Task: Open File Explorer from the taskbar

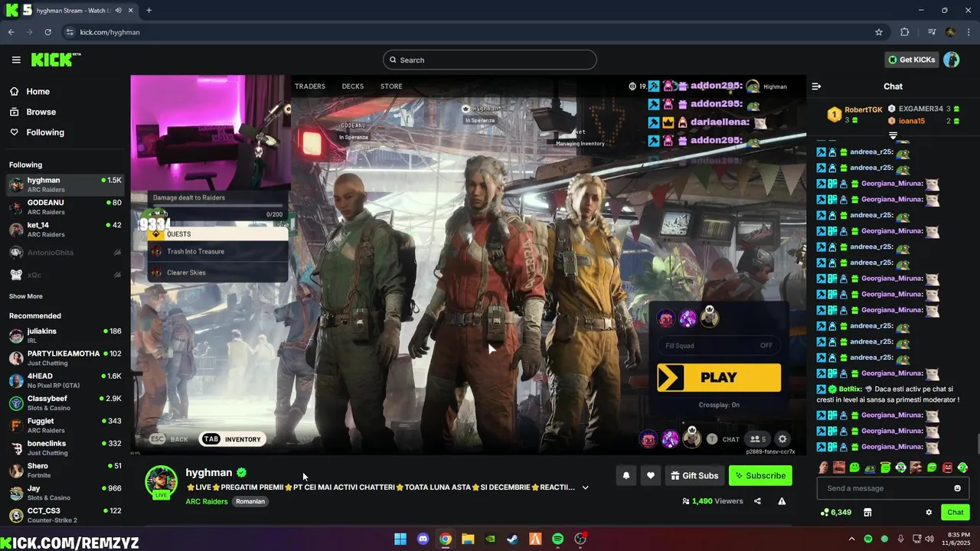Action: (x=468, y=539)
